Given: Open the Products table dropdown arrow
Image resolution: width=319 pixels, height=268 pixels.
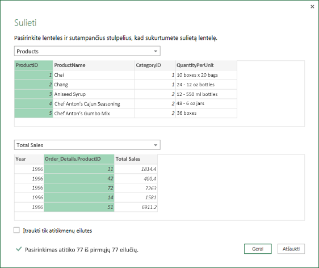Looking at the screenshot, I should coord(156,51).
